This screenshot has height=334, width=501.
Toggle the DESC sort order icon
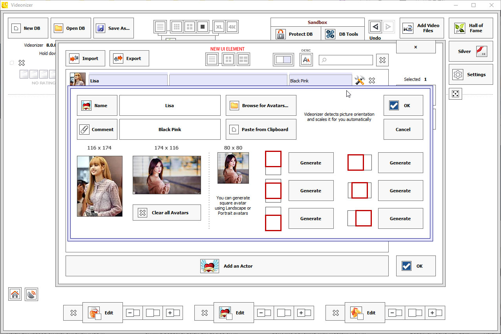306,60
